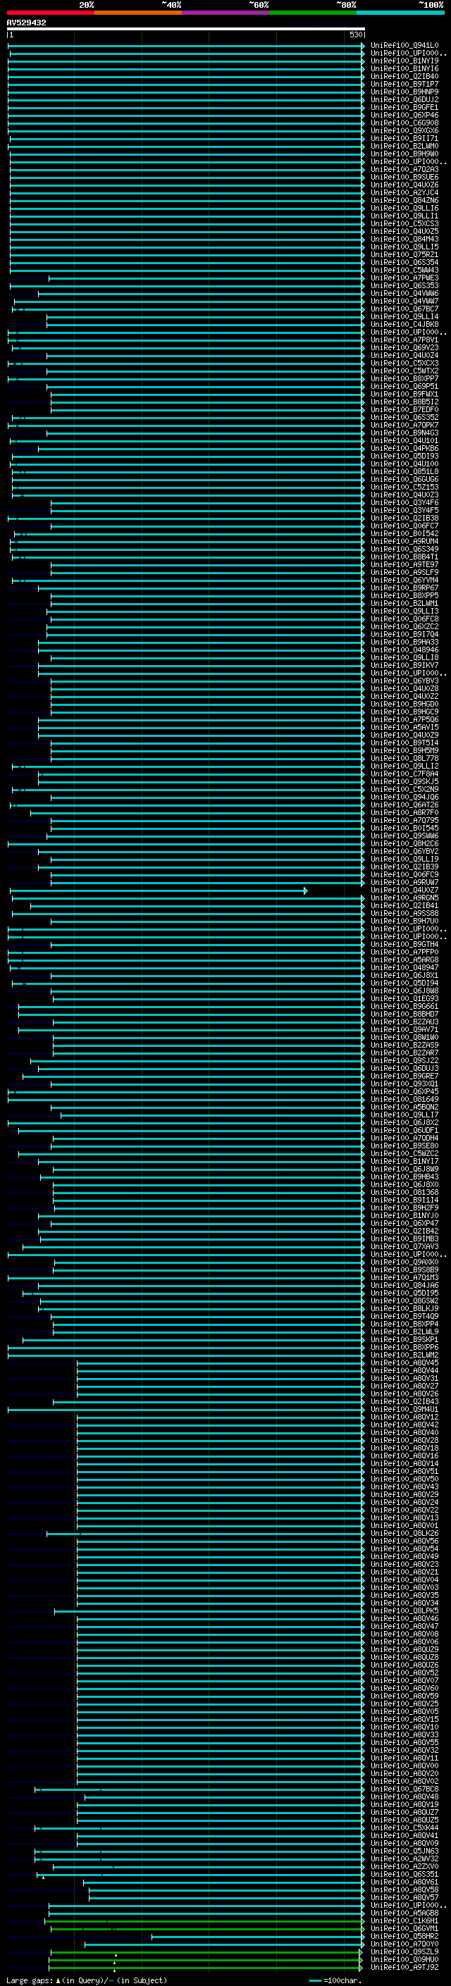Click the short alignment bar for Q4U0Z7

(159, 890)
